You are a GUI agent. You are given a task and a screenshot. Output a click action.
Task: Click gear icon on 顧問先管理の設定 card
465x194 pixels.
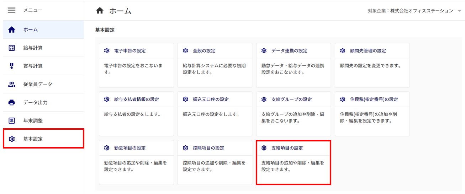343,51
